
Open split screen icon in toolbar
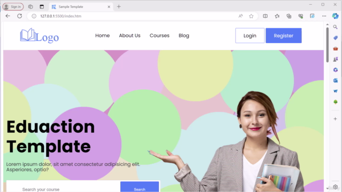click(265, 16)
